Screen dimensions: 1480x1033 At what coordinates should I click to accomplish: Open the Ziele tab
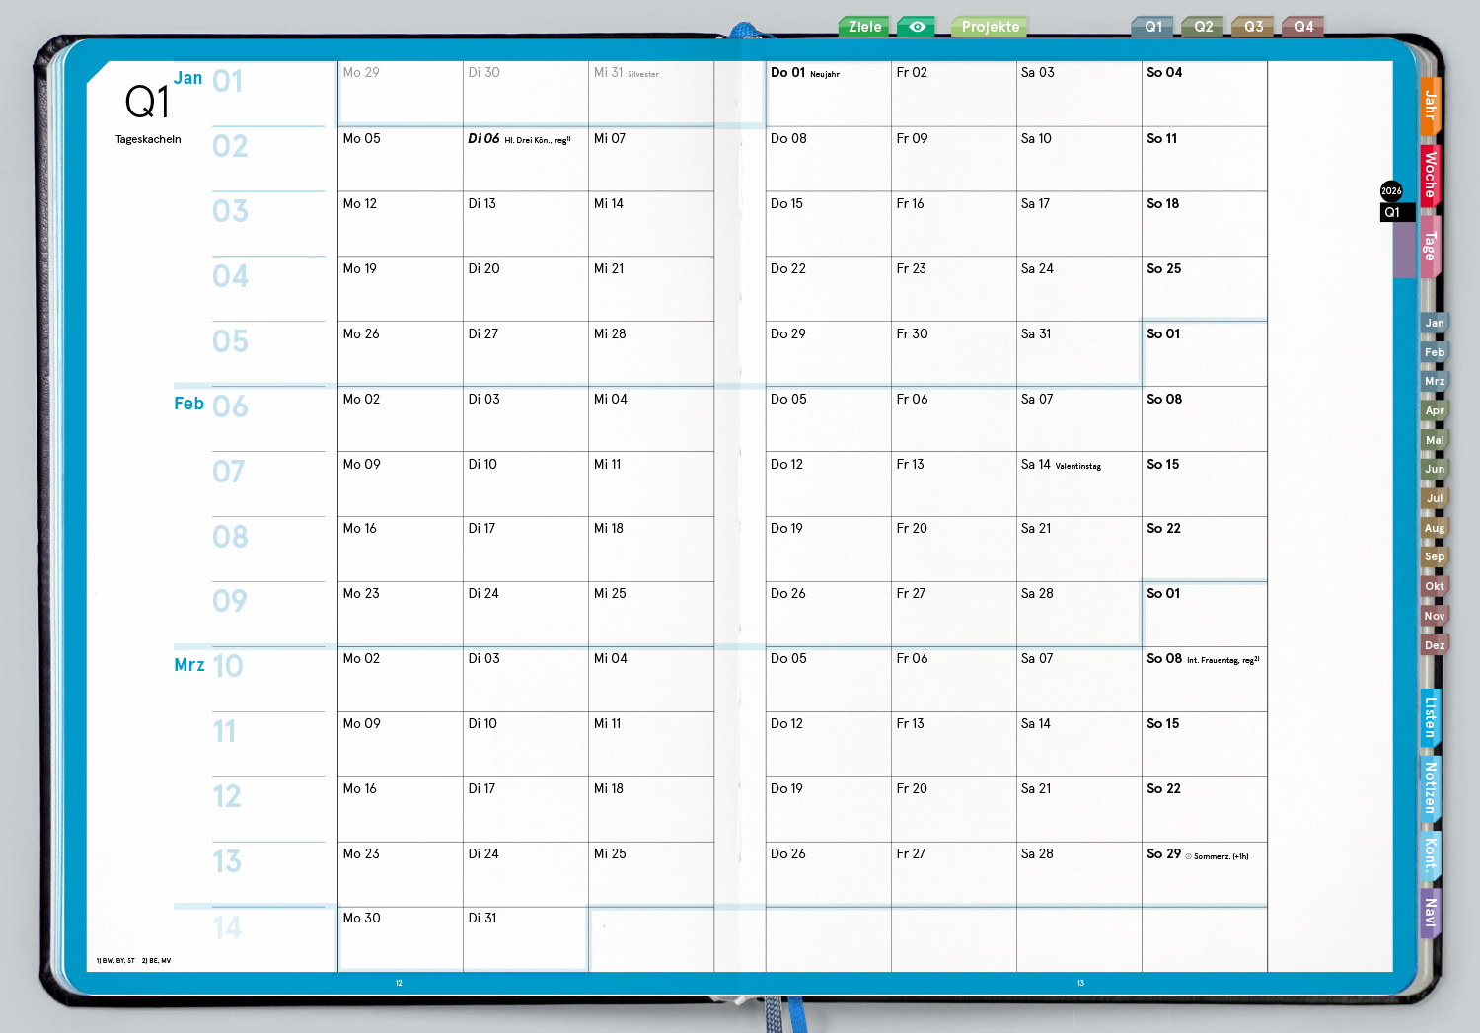pyautogui.click(x=864, y=27)
